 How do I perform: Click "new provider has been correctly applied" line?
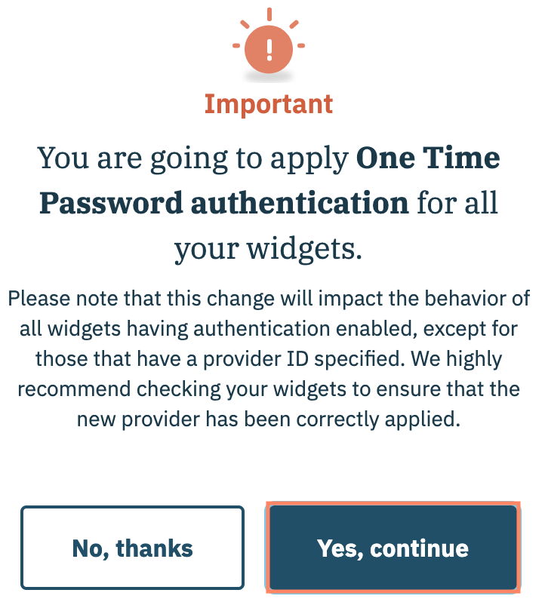269,419
